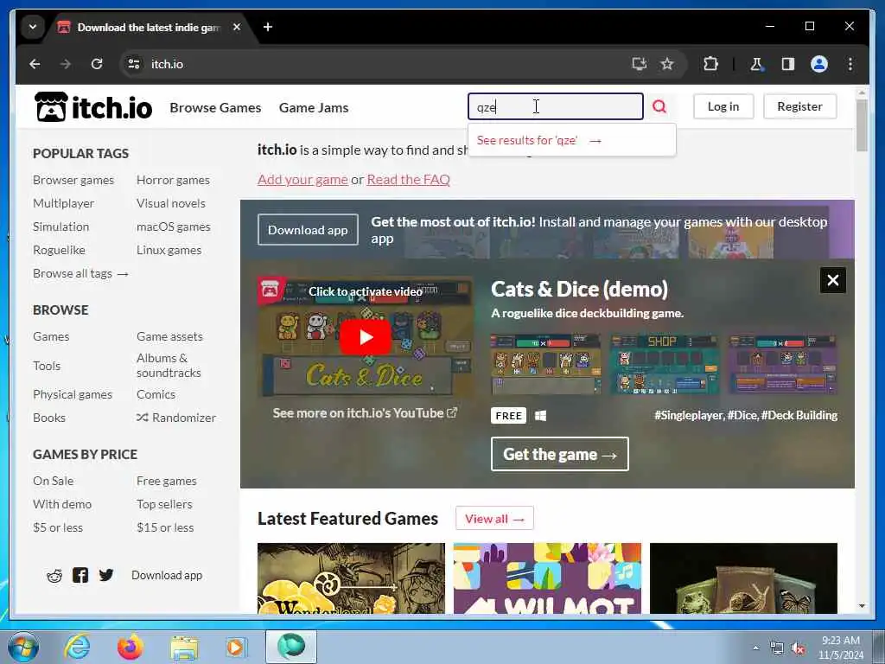Open the Chrome profile avatar

point(819,64)
